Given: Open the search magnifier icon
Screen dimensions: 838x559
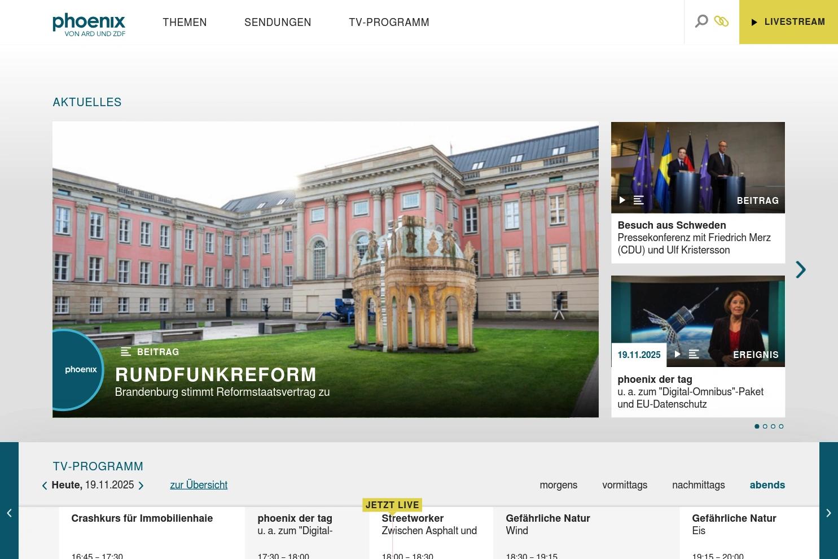Looking at the screenshot, I should [701, 21].
